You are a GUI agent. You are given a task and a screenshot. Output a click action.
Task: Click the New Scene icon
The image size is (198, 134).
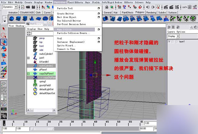point(23,7)
